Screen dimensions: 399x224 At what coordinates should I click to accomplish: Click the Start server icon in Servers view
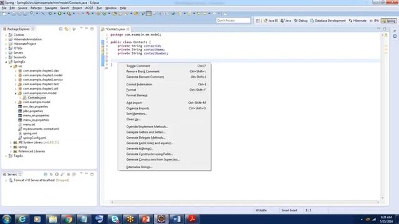[57, 174]
